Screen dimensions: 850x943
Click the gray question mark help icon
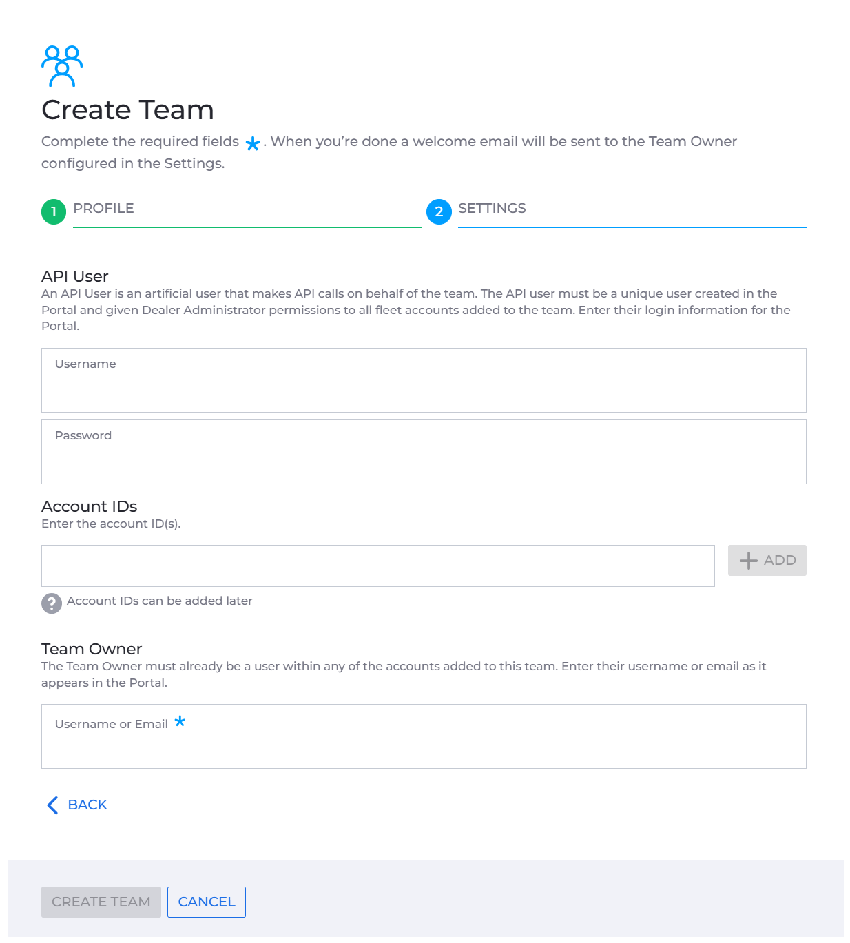[52, 603]
